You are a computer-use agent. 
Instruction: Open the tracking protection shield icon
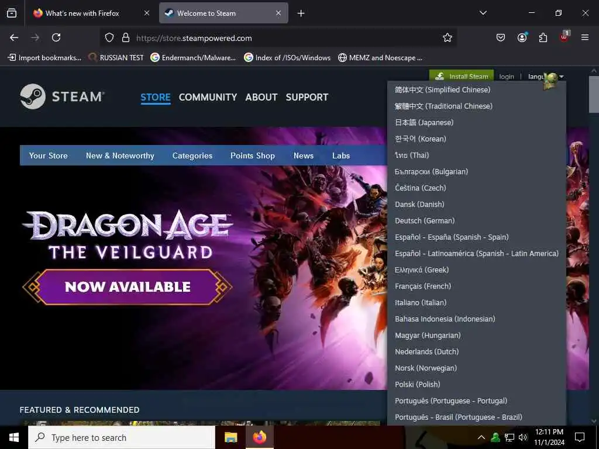coord(109,37)
